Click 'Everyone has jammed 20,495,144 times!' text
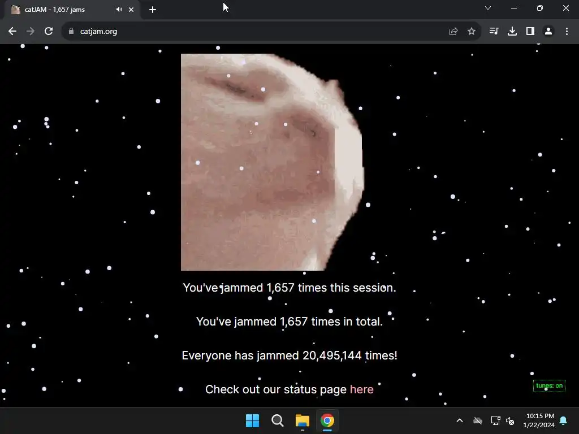 pos(289,355)
